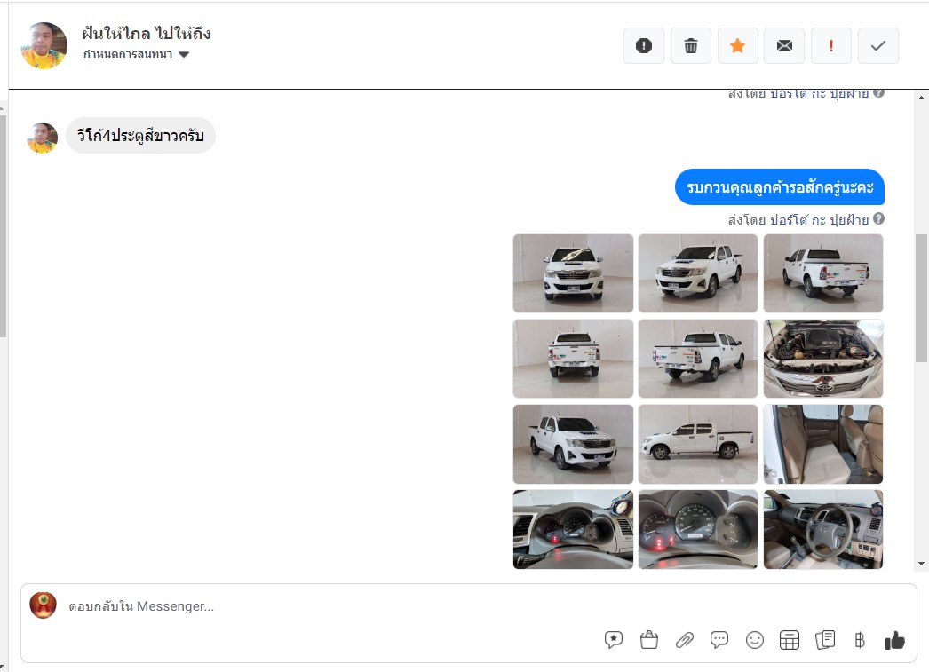Send a thumbs-up like

pyautogui.click(x=894, y=640)
